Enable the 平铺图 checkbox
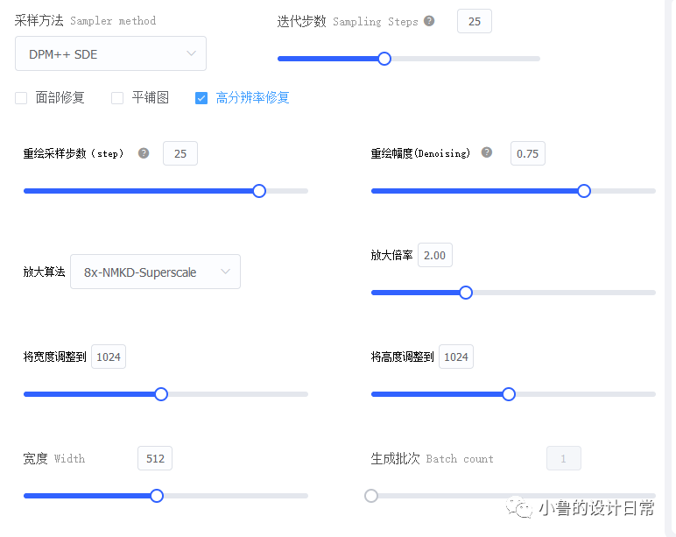 [x=117, y=98]
